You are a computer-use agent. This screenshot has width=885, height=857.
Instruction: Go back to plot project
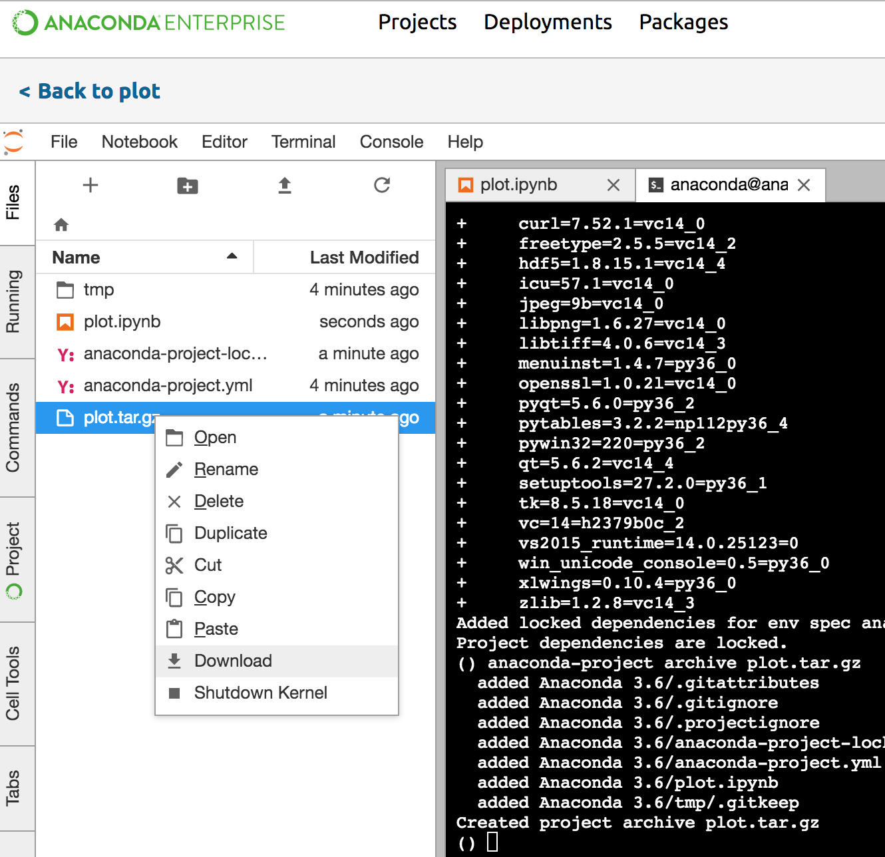[x=90, y=91]
